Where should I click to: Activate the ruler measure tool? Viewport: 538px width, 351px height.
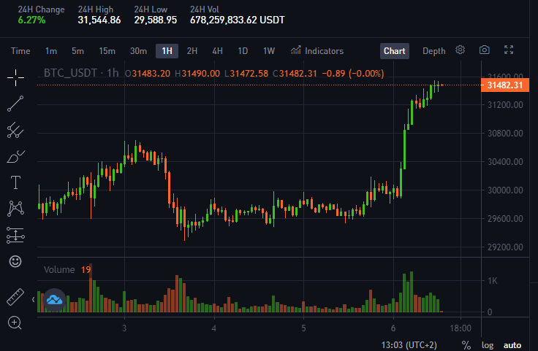pyautogui.click(x=15, y=296)
